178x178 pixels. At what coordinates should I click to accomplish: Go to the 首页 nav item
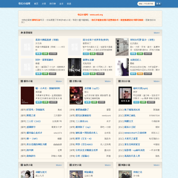coord(36,4)
